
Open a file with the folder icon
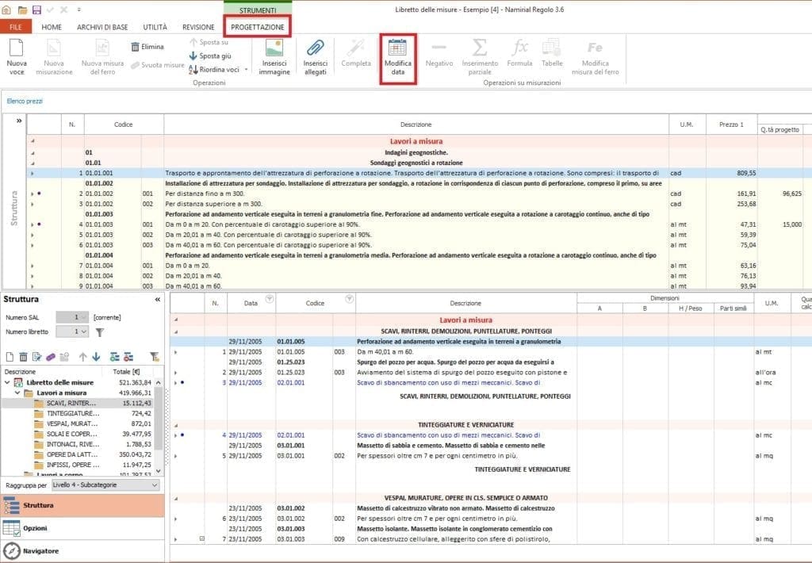[22, 10]
